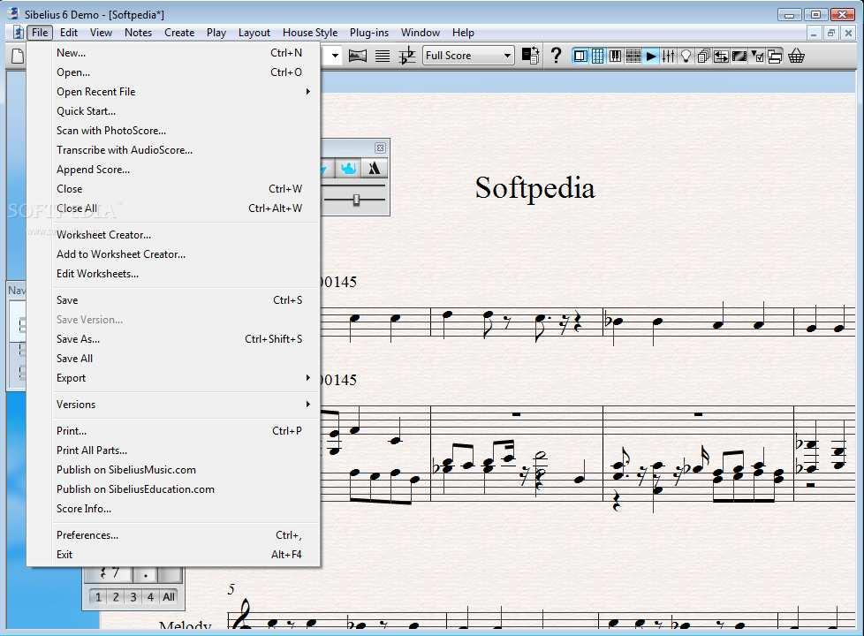Open the Full Score dropdown
Image resolution: width=864 pixels, height=636 pixels.
(468, 56)
